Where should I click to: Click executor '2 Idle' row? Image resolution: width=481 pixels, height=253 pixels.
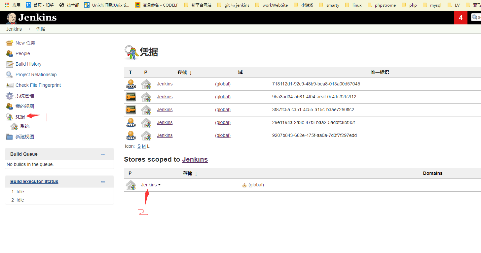coord(59,200)
